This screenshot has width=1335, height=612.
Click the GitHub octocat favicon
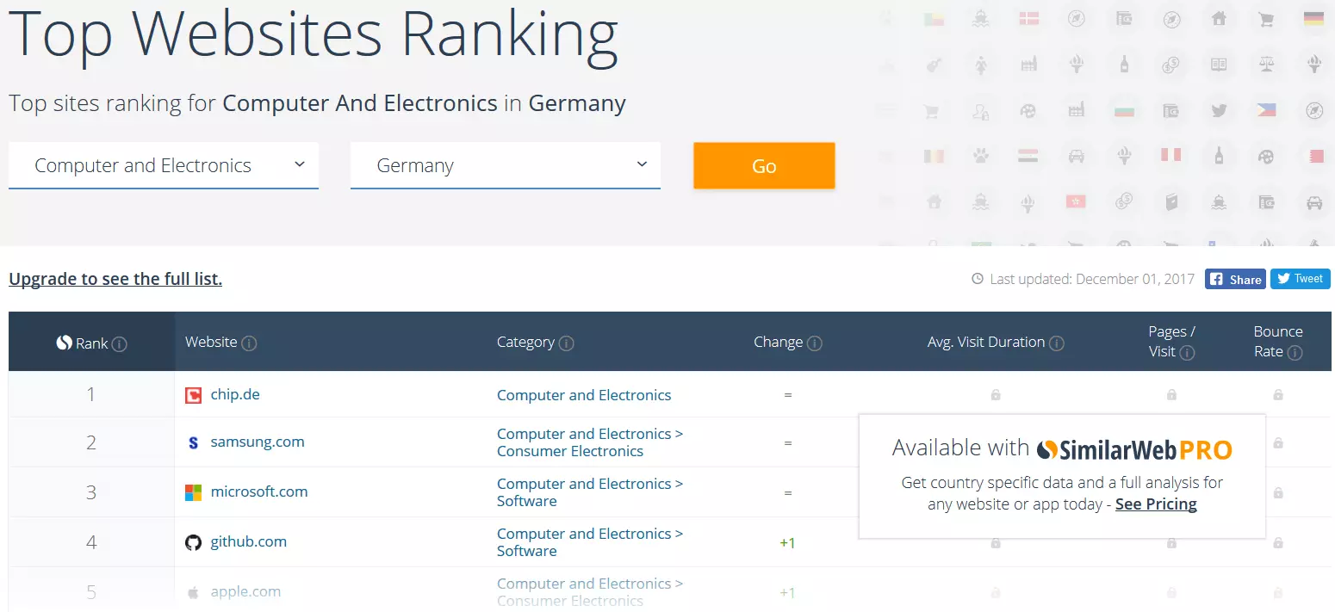pos(194,542)
